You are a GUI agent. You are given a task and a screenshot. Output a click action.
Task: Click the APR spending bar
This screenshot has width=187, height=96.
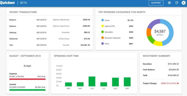(68, 84)
